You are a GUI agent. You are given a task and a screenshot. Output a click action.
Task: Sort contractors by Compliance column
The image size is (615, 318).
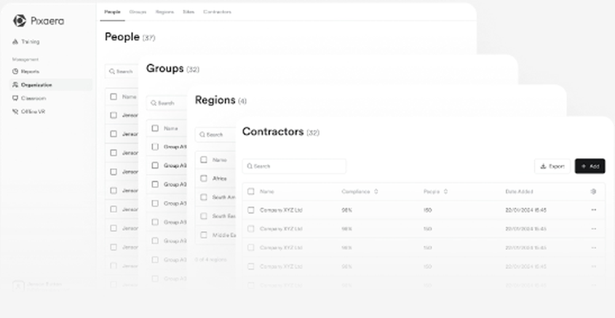[x=376, y=192]
